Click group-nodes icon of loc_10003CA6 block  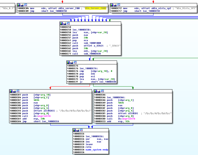click(102, 91)
